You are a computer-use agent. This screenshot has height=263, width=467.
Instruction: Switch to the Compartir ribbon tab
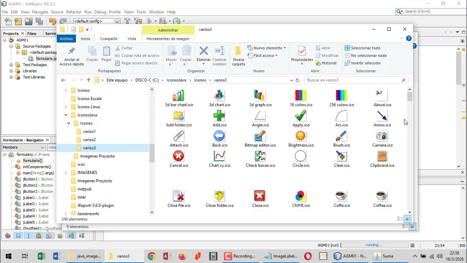pyautogui.click(x=109, y=39)
